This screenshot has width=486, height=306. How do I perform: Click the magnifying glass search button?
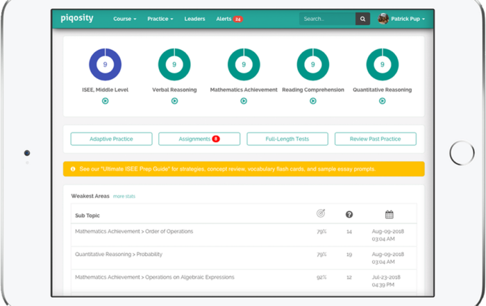(362, 19)
